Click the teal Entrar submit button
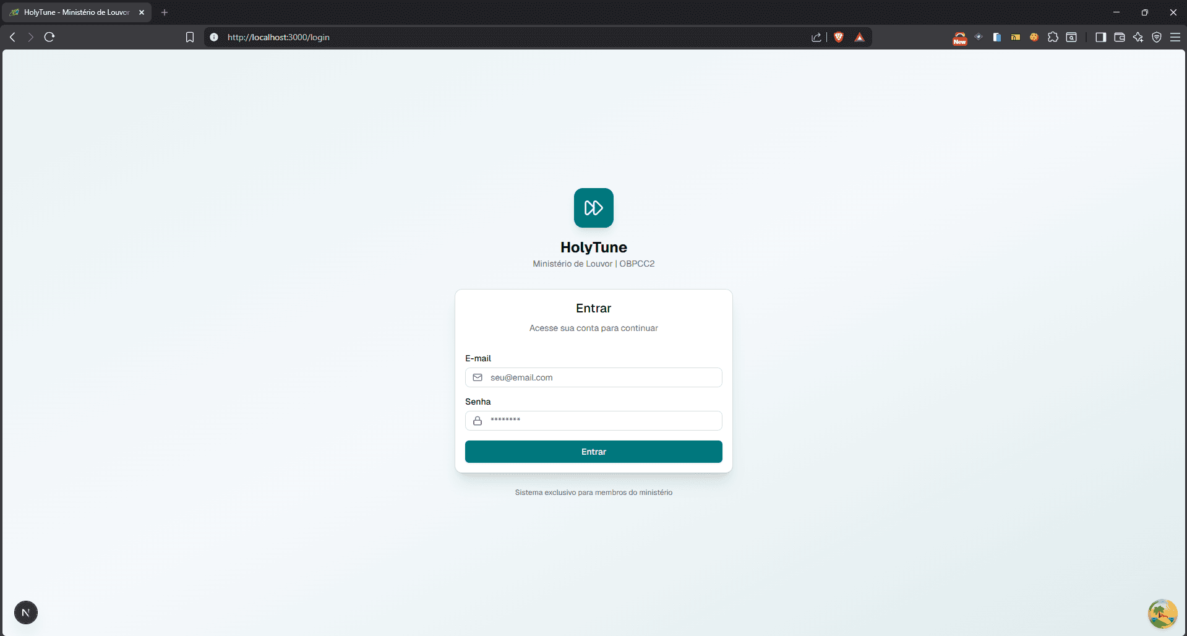Viewport: 1187px width, 636px height. (594, 452)
